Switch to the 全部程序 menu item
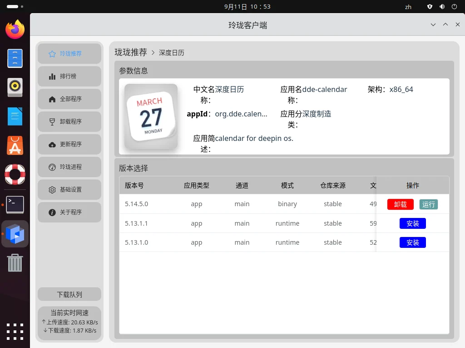The height and width of the screenshot is (348, 465). tap(69, 99)
